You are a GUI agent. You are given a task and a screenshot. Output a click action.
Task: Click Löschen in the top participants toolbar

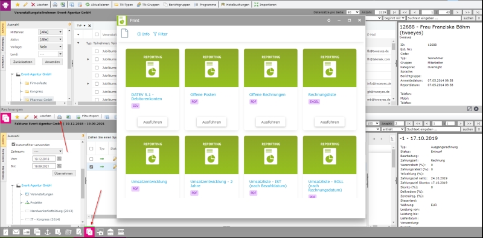(x=39, y=5)
